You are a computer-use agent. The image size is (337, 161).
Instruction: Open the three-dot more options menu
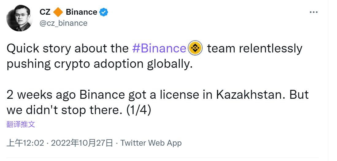click(313, 13)
